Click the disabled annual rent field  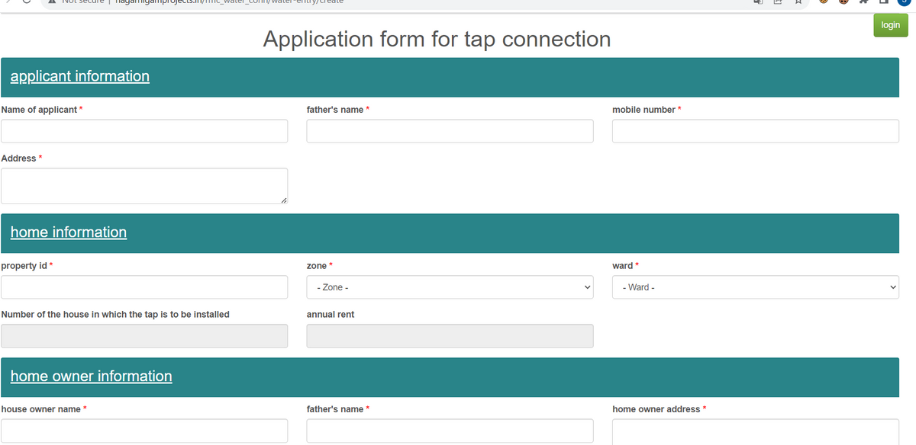point(450,336)
